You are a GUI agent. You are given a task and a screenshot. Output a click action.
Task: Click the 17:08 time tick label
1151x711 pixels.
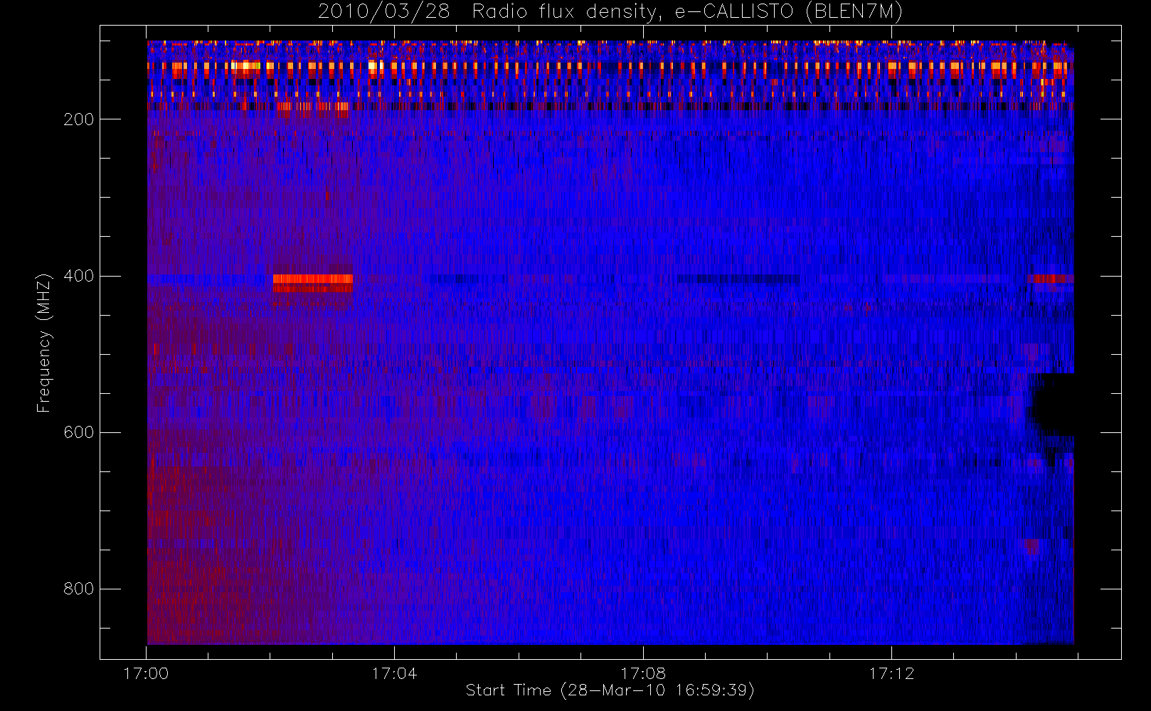[x=642, y=673]
